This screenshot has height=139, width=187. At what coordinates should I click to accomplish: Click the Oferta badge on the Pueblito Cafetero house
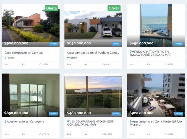point(114,8)
